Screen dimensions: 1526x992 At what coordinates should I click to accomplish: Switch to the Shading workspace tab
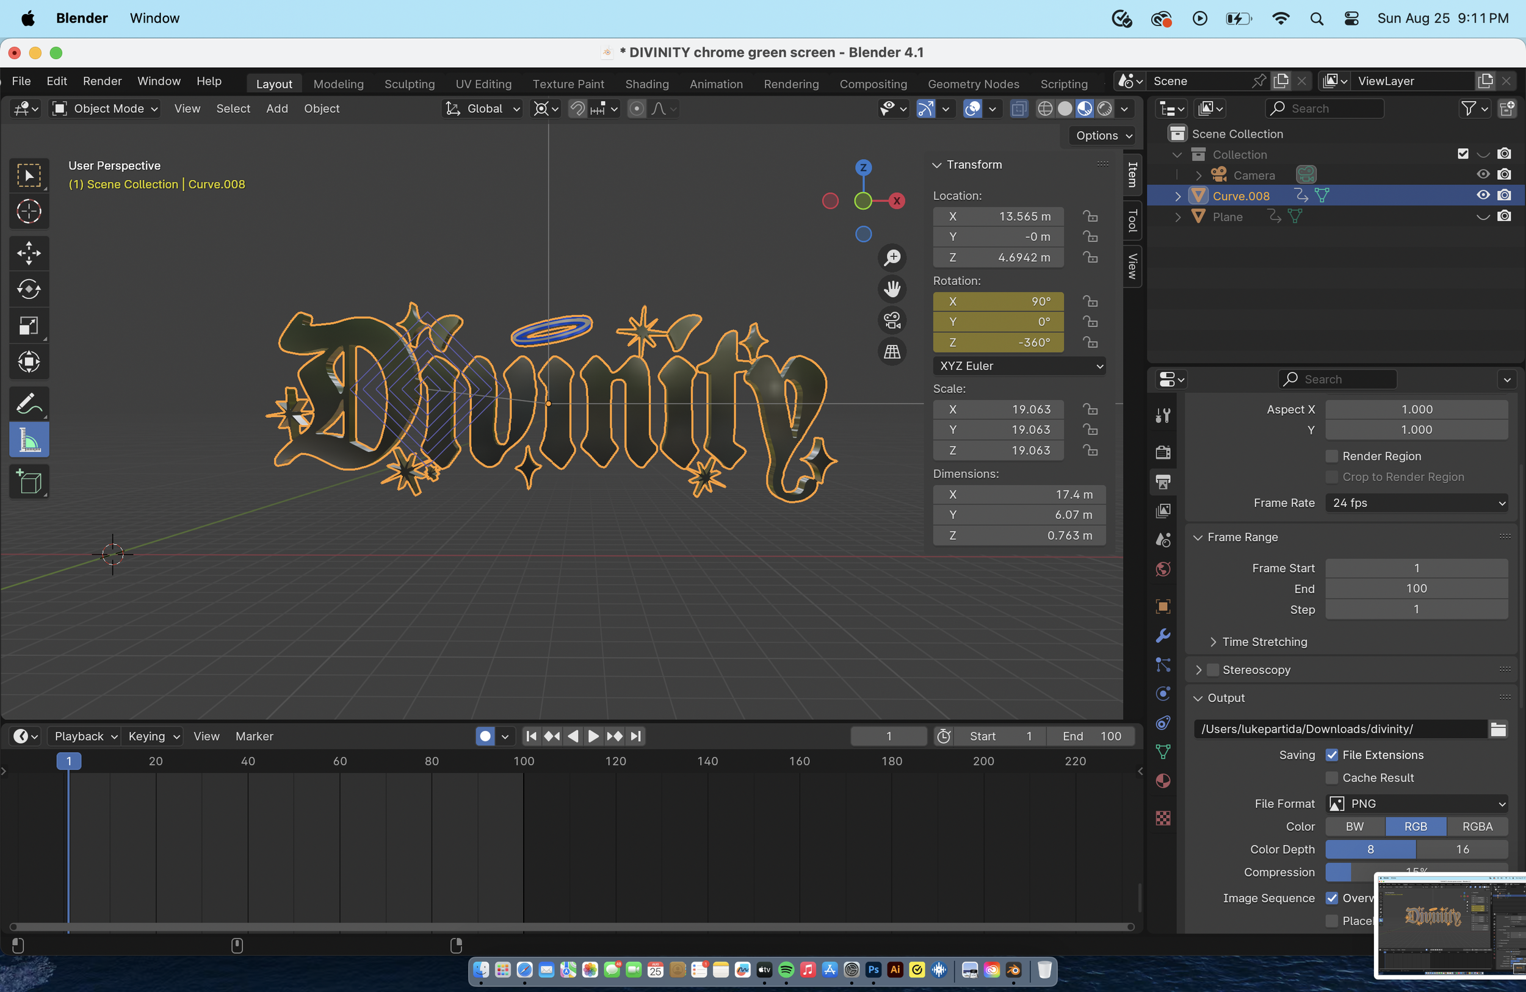[x=647, y=84]
